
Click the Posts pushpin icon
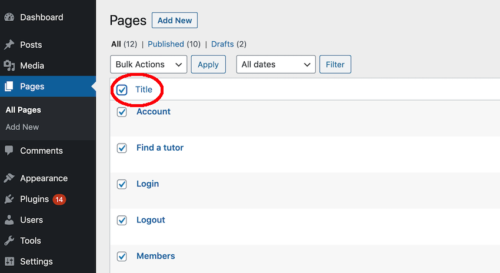(x=9, y=45)
